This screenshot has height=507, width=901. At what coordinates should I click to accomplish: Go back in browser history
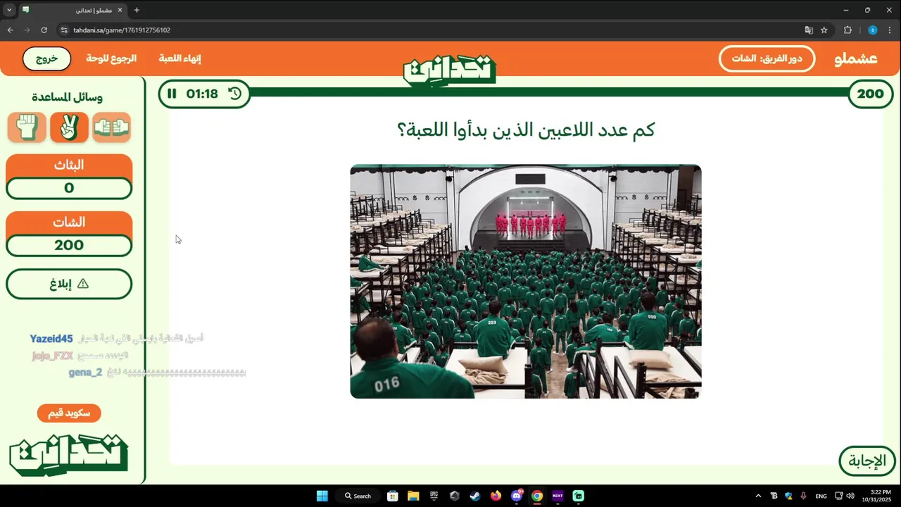click(10, 30)
